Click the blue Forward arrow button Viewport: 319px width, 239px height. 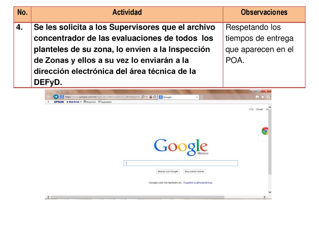(56, 97)
